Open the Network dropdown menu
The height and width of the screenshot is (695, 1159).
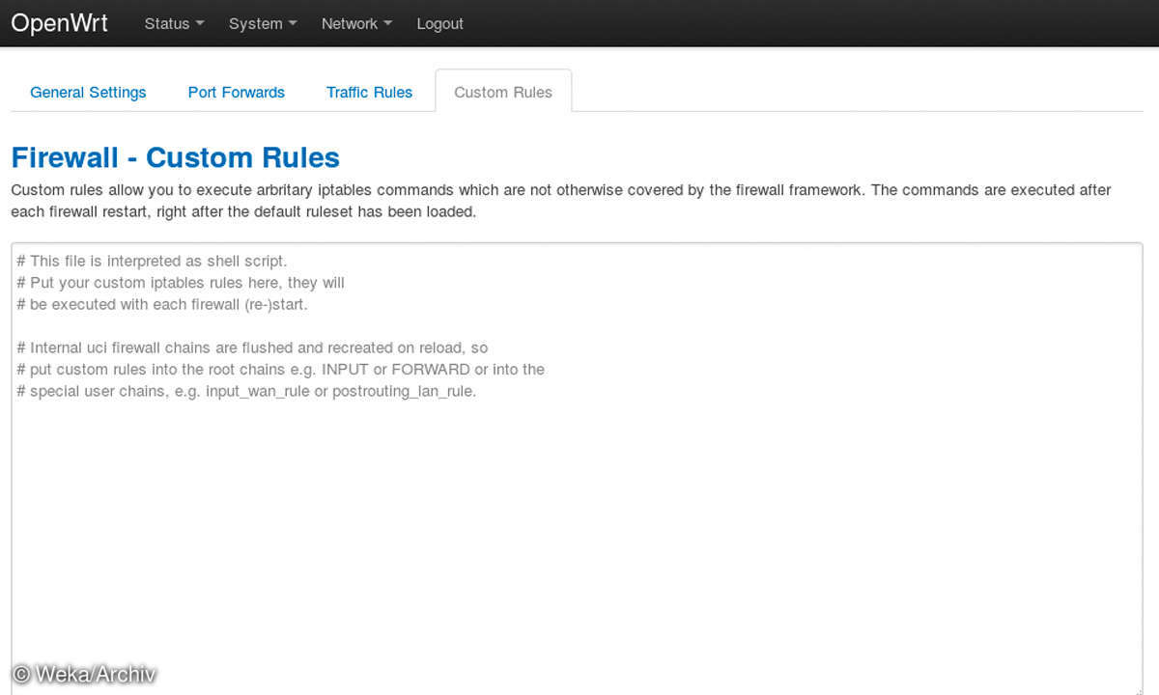(356, 23)
